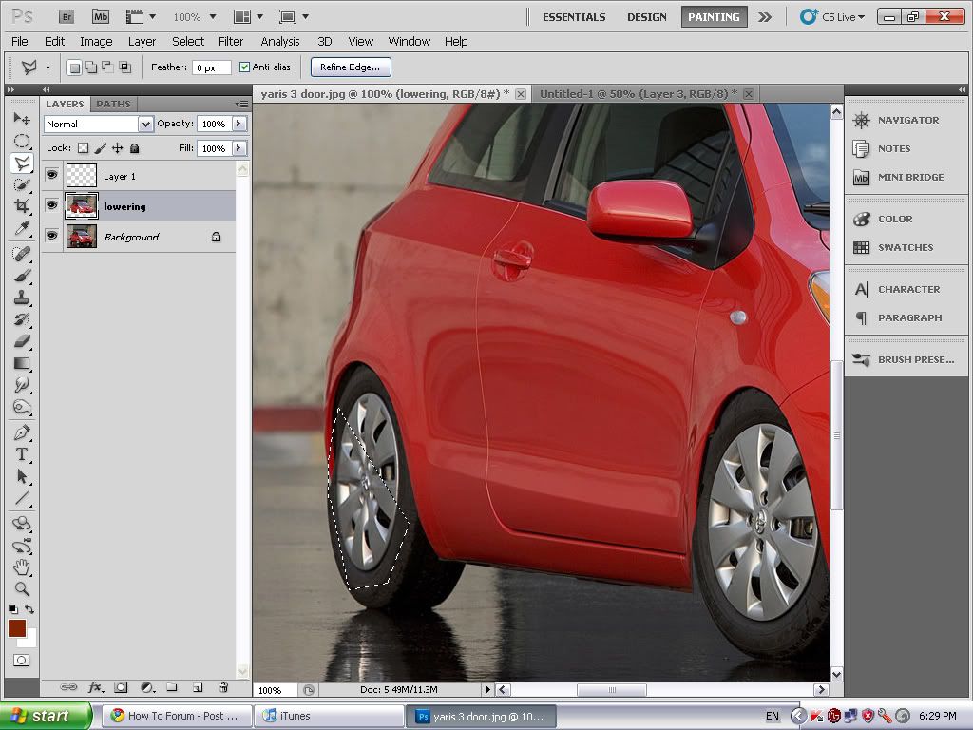Screen dimensions: 973x730
Task: Toggle visibility of Layer 1
Action: coord(51,176)
